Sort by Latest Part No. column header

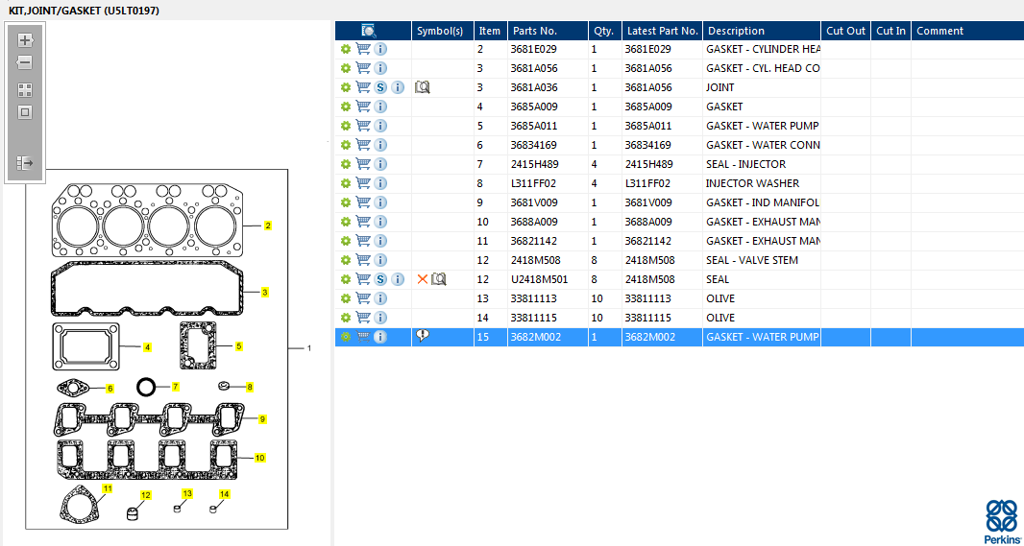coord(662,31)
